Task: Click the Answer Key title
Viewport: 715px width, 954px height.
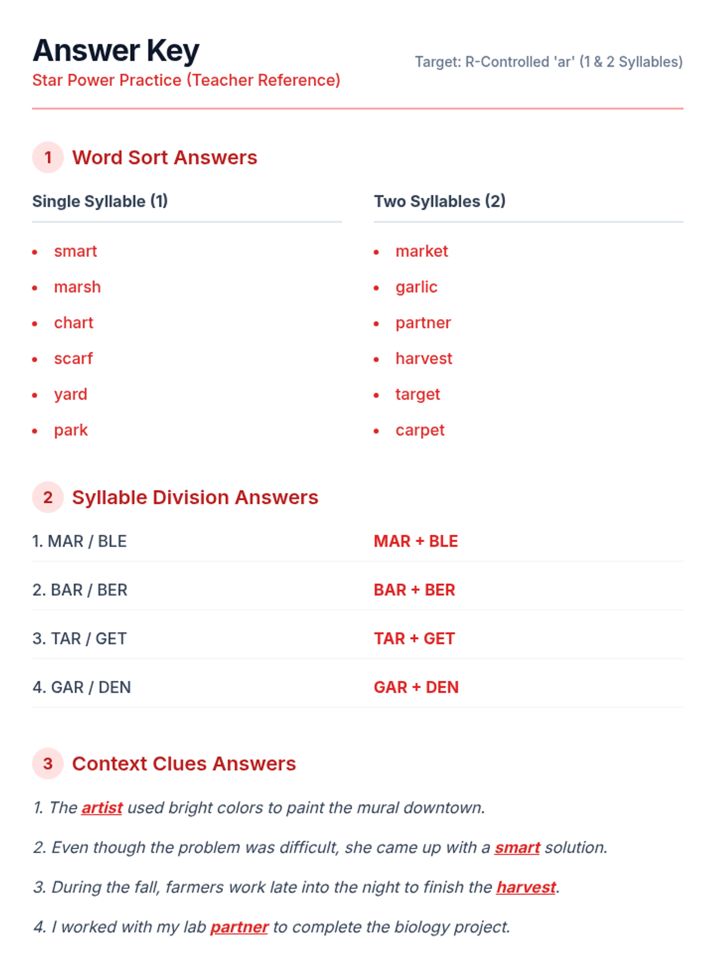Action: tap(116, 51)
